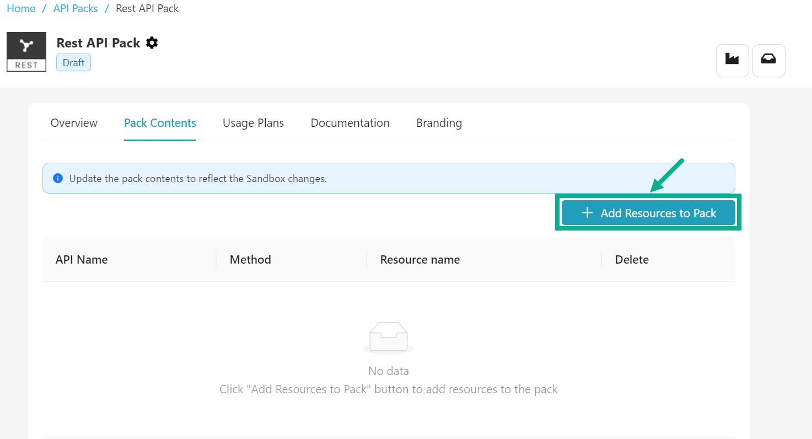Click the factory icon button at top right
The width and height of the screenshot is (812, 439).
(732, 60)
